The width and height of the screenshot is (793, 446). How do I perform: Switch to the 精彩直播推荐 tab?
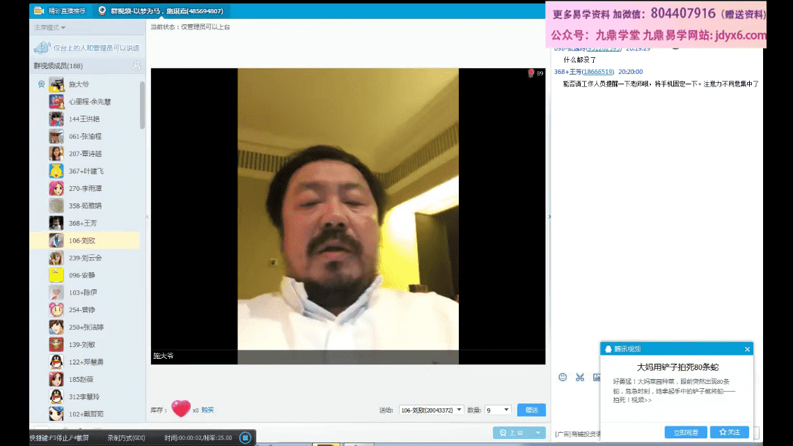(61, 11)
